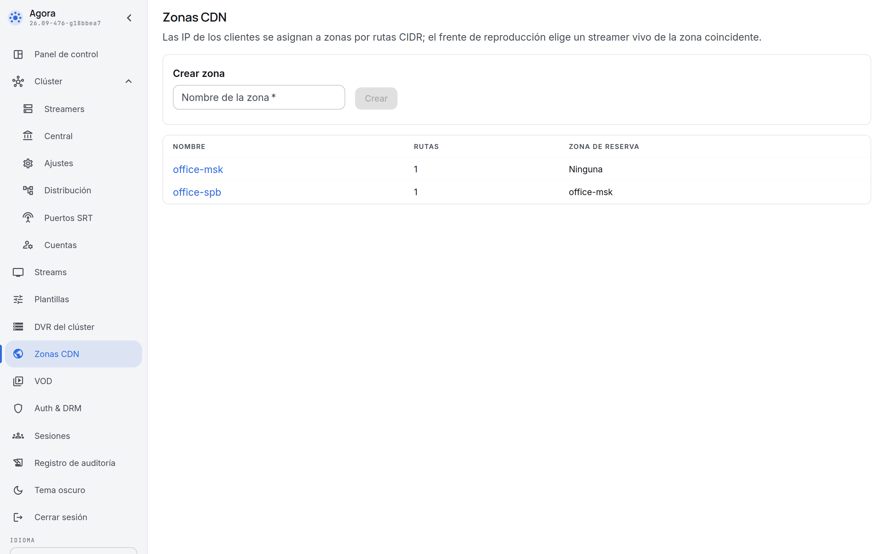
Task: Click the Distribución tree icon
Action: tap(28, 190)
